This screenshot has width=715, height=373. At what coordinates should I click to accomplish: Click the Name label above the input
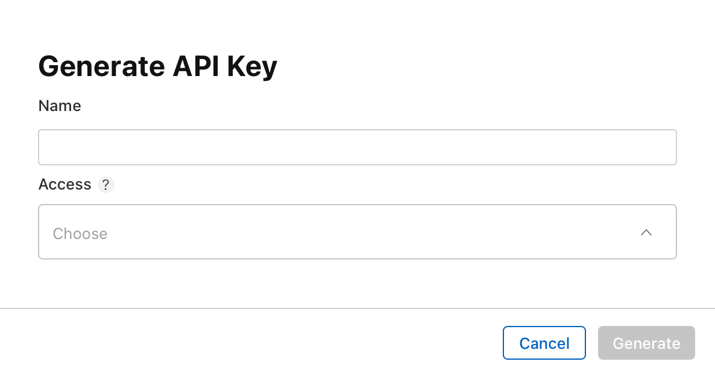pyautogui.click(x=60, y=106)
